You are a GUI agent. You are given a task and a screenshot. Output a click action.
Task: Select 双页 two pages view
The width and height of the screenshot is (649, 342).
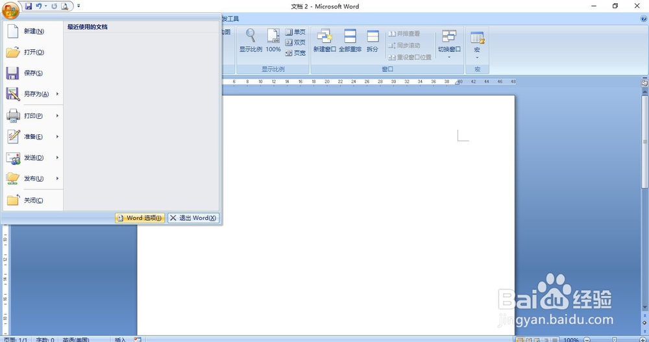point(295,42)
